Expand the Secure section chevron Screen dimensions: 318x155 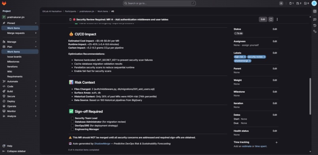coord(36,96)
